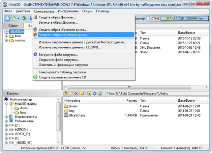This screenshot has height=153, width=212.
Task: Click the floppy icon beside Создать образ Дискеты
Action: [x=35, y=17]
